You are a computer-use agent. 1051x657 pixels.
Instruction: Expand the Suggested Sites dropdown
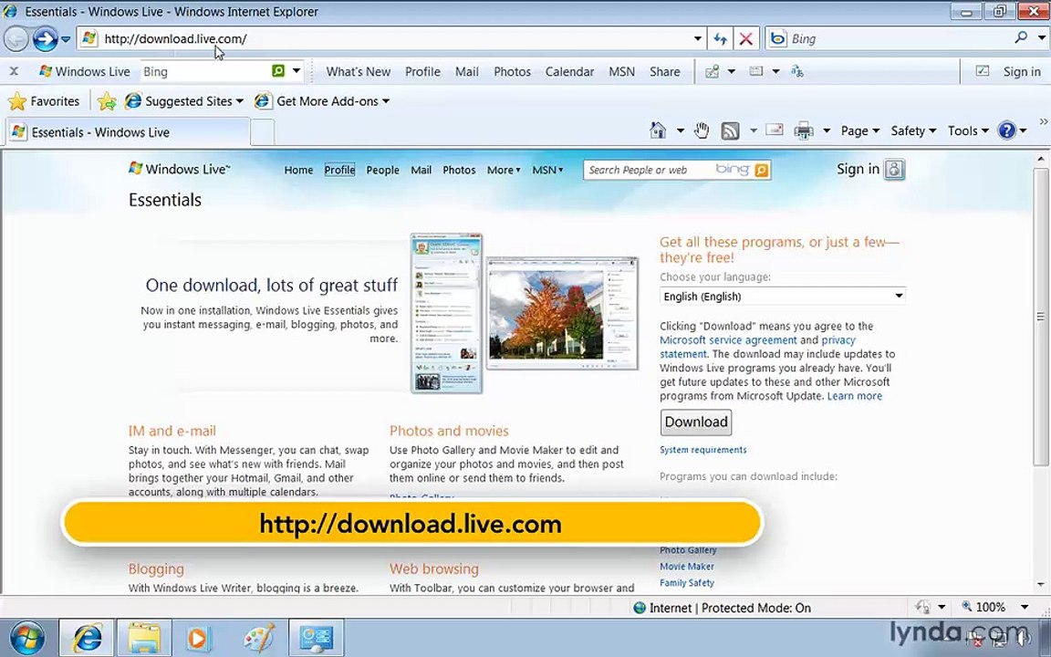pyautogui.click(x=239, y=101)
